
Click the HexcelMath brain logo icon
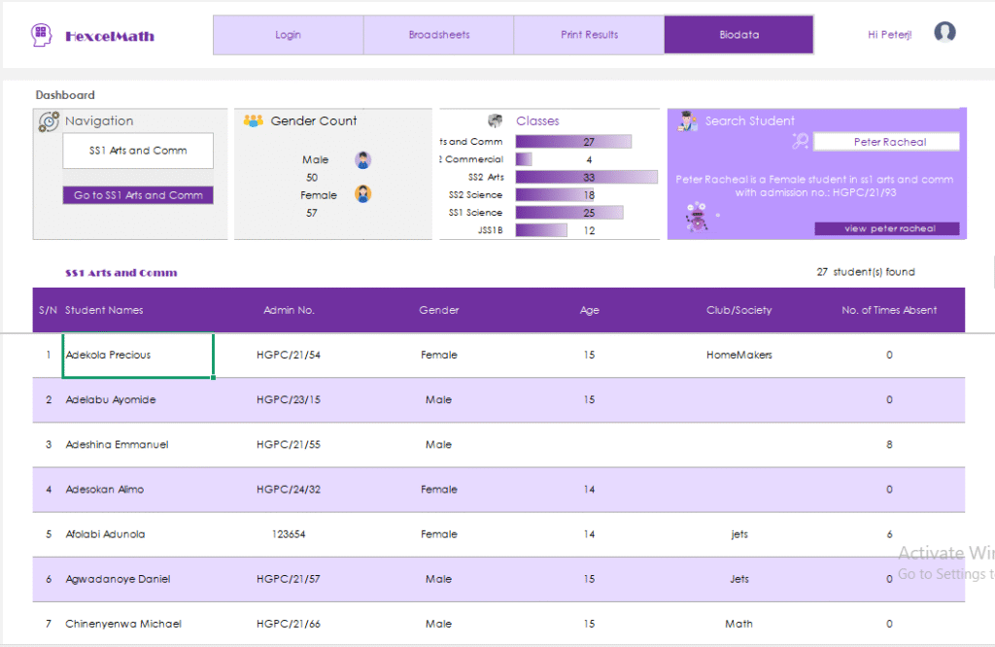(x=42, y=35)
